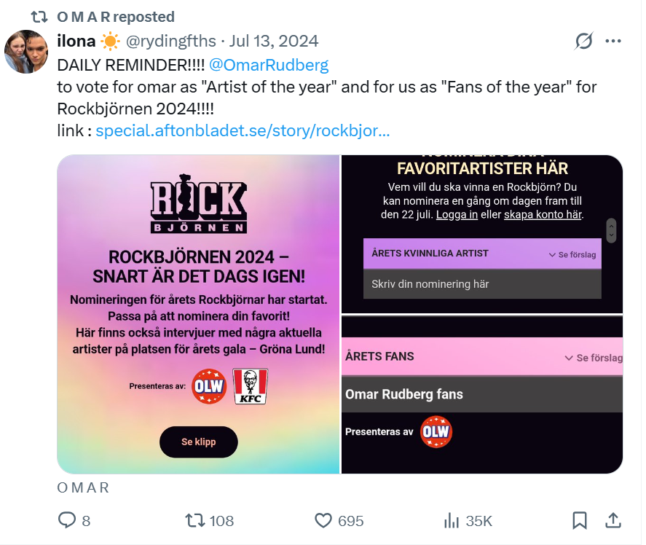Expand Se förslag for Årets Kvinnliga Artist
This screenshot has width=646, height=545.
(x=572, y=255)
